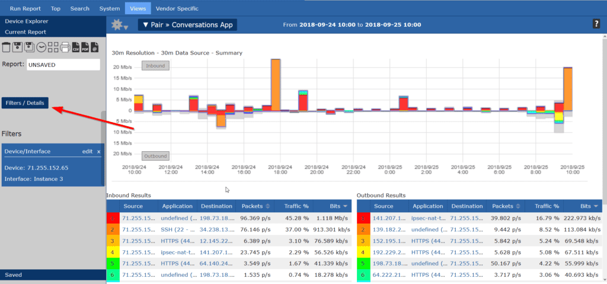Click the 913.301 kb/s bits value
Viewport: 607px width, 284px height.
(x=331, y=229)
